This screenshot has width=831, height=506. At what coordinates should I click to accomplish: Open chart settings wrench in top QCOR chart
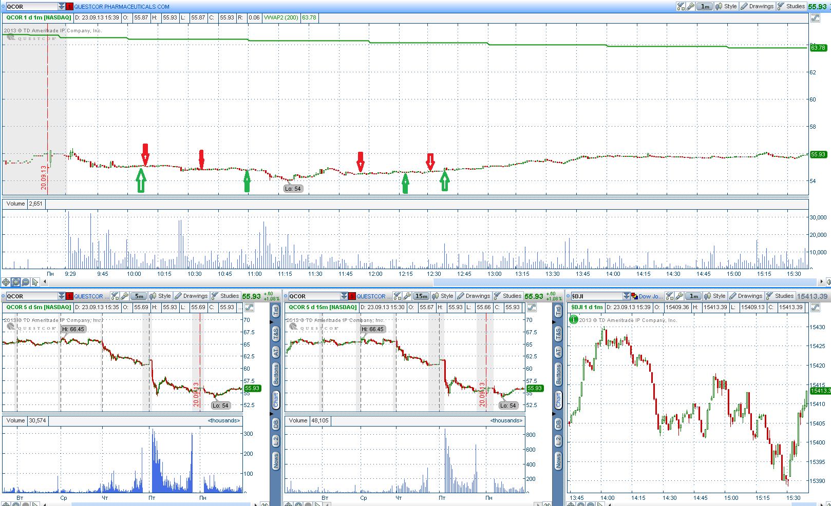(691, 7)
